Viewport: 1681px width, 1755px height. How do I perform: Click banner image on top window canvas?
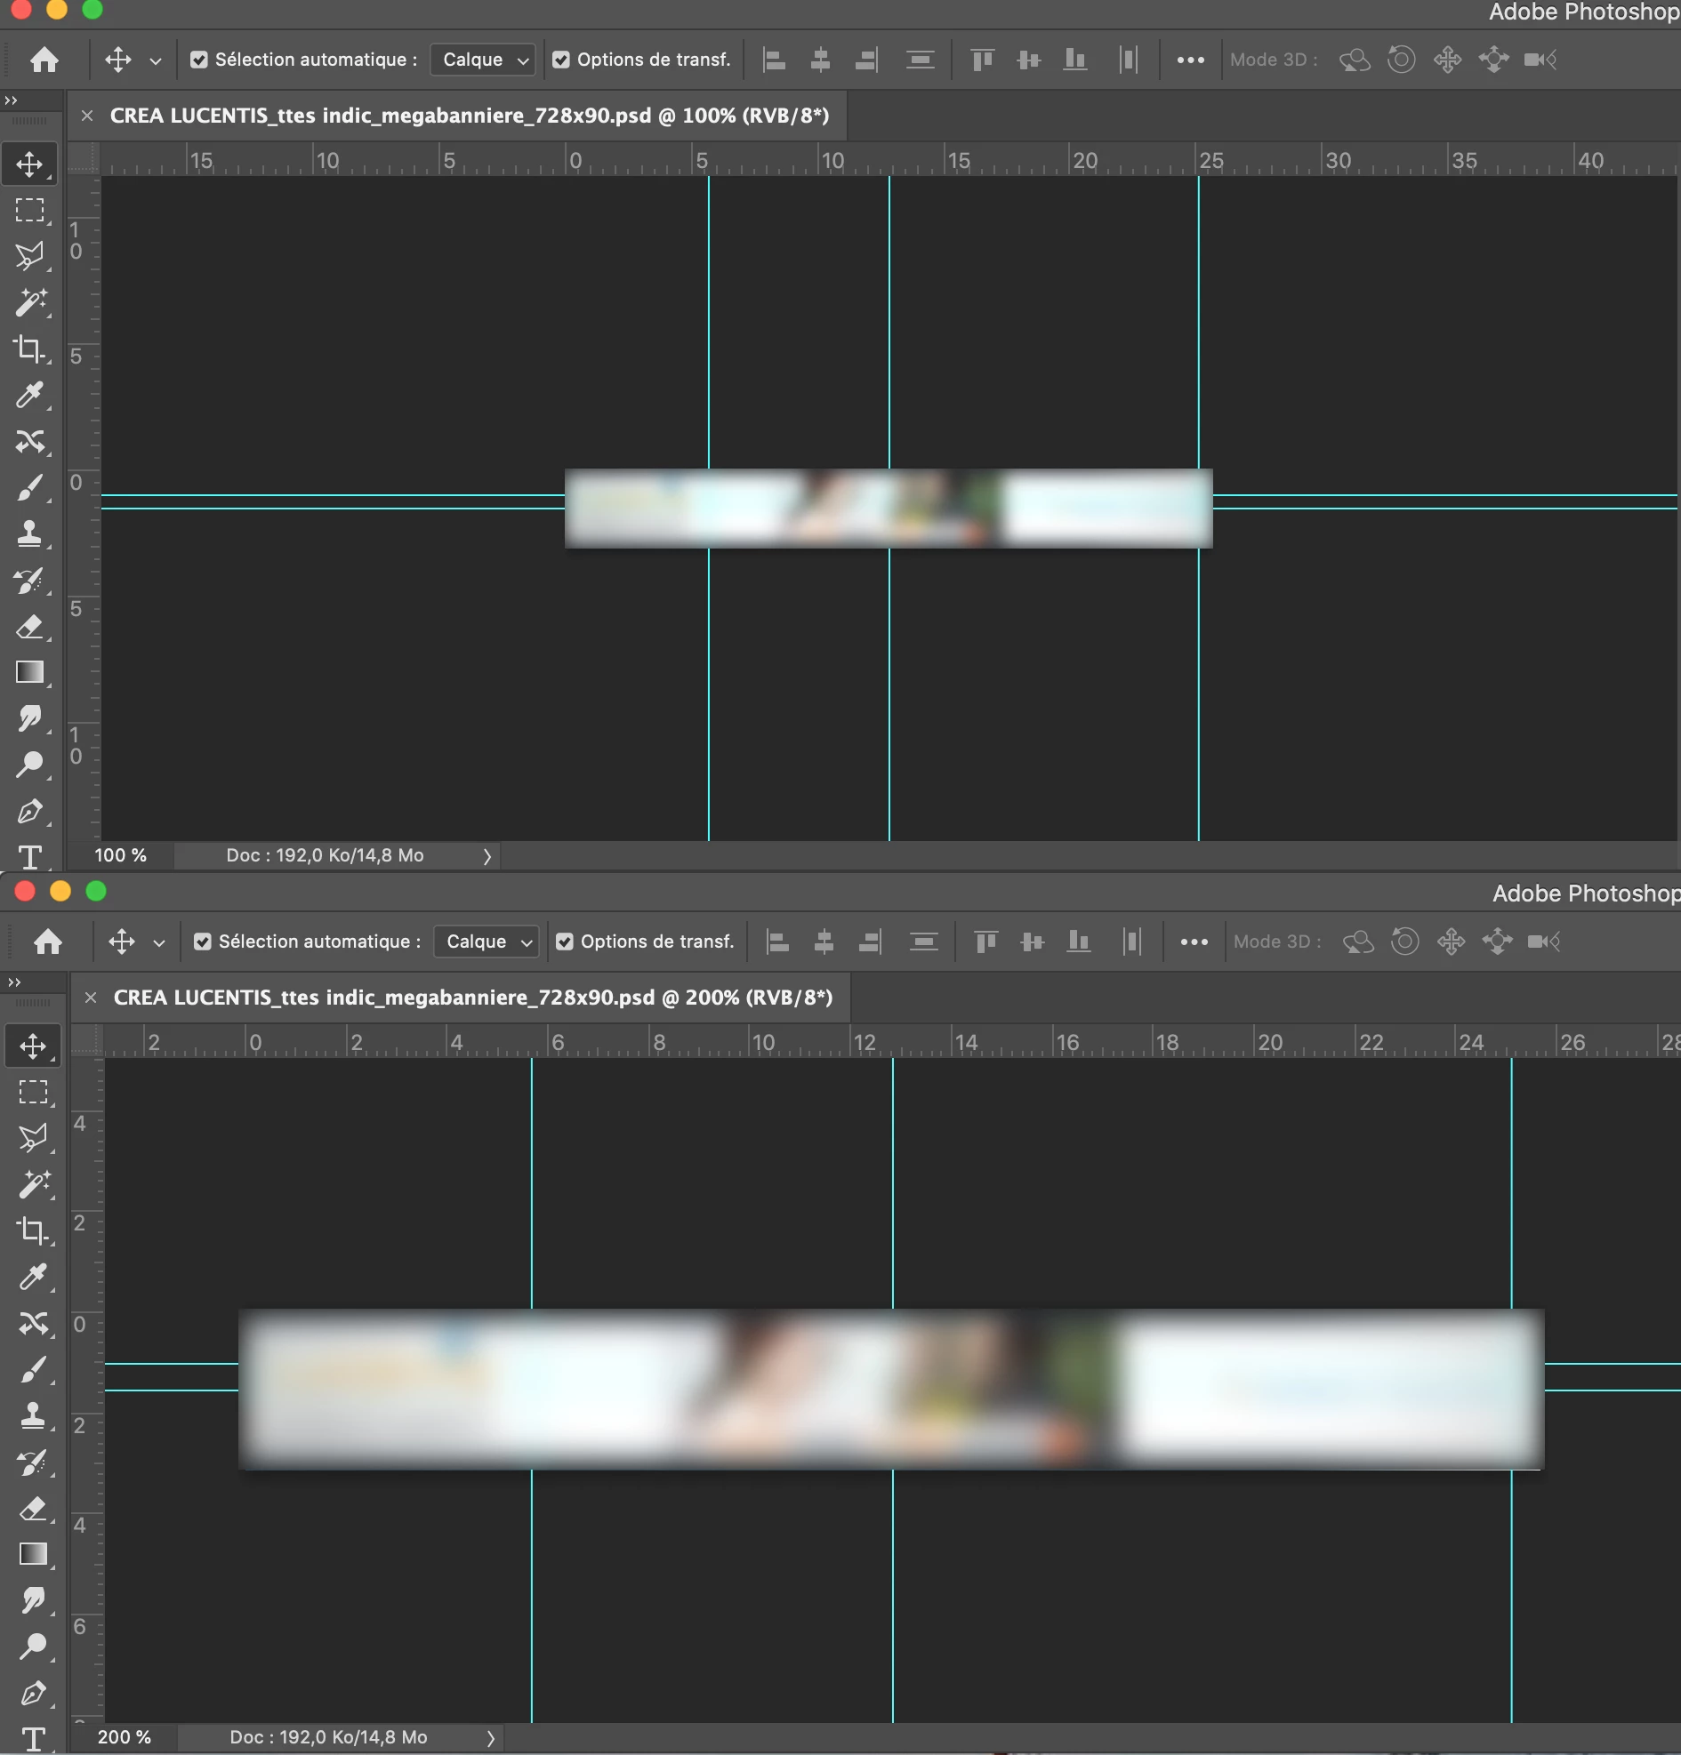coord(889,509)
